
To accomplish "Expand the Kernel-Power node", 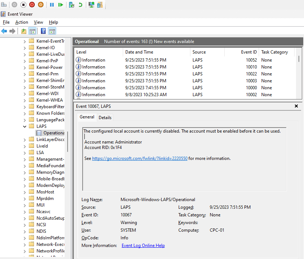I will pos(24,67).
